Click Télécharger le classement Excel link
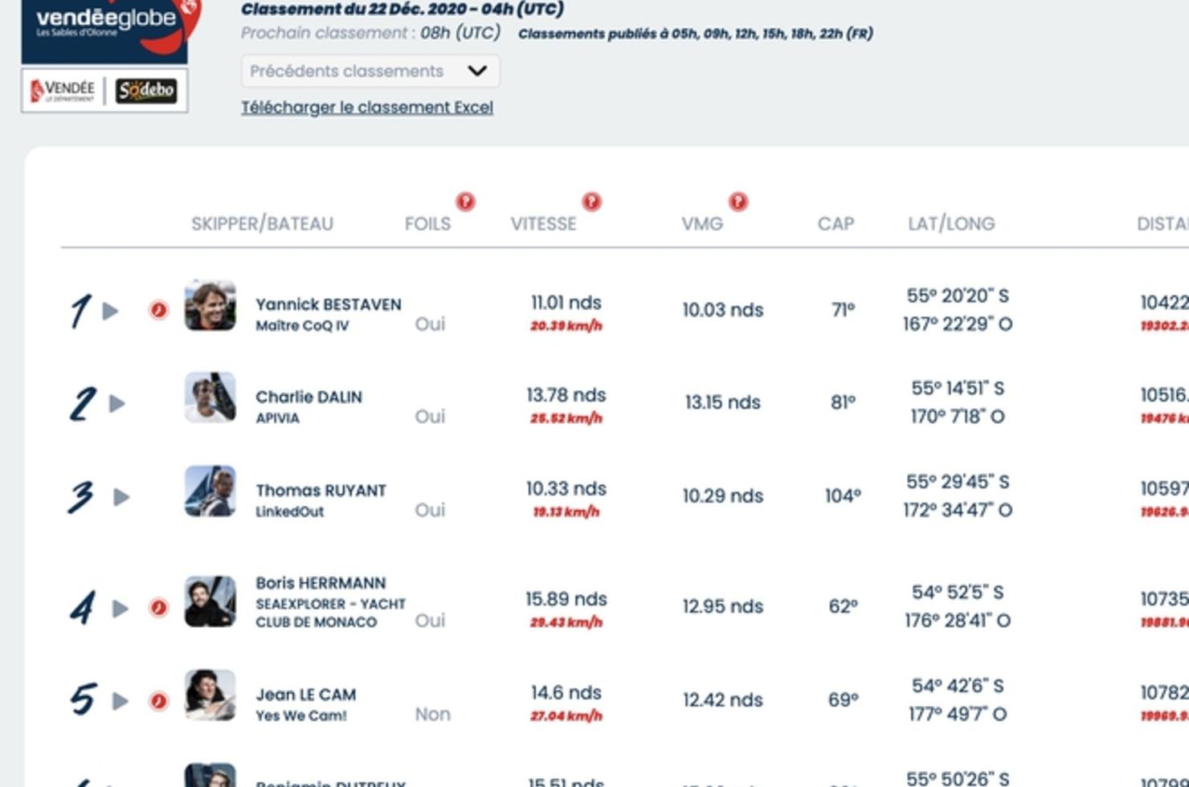This screenshot has width=1189, height=787. click(367, 107)
